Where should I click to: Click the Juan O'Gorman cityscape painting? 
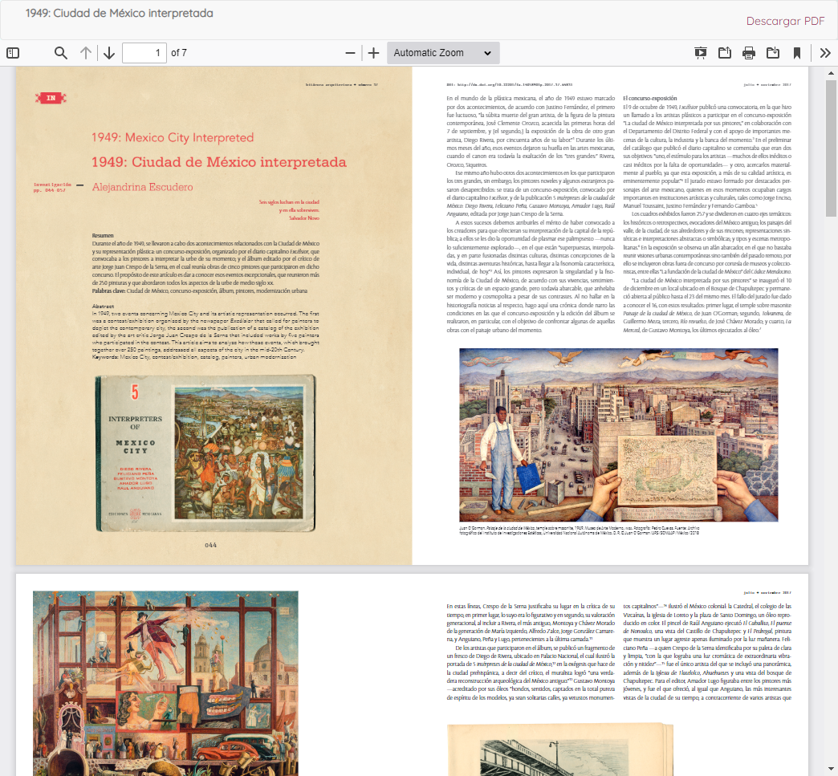pyautogui.click(x=618, y=435)
